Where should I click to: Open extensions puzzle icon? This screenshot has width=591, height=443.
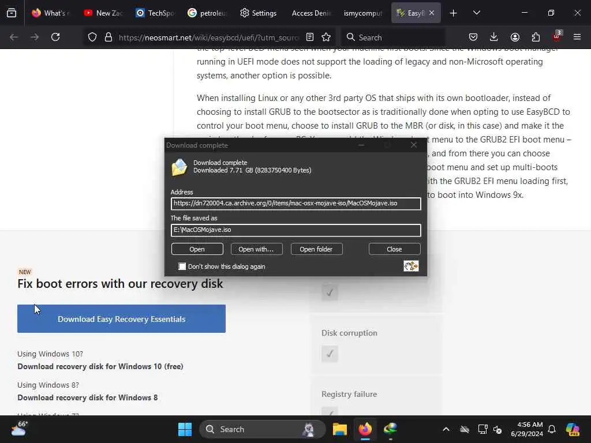pyautogui.click(x=536, y=37)
